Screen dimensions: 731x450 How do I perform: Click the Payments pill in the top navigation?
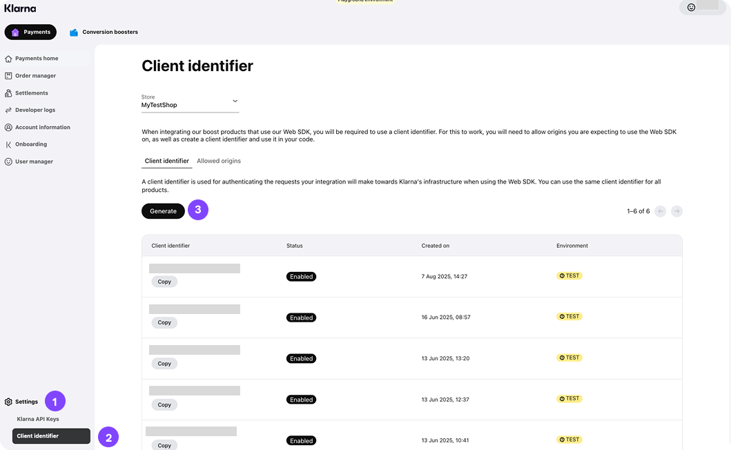[x=30, y=32]
